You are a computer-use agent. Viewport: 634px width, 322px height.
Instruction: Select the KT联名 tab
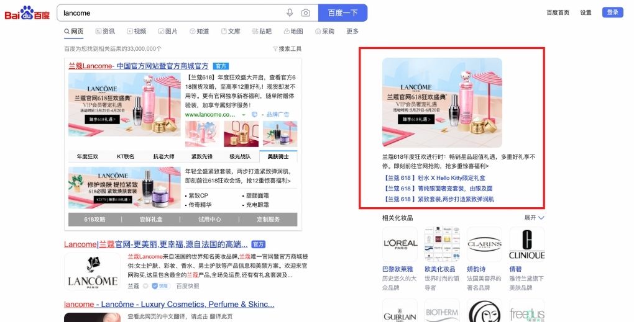coord(126,156)
